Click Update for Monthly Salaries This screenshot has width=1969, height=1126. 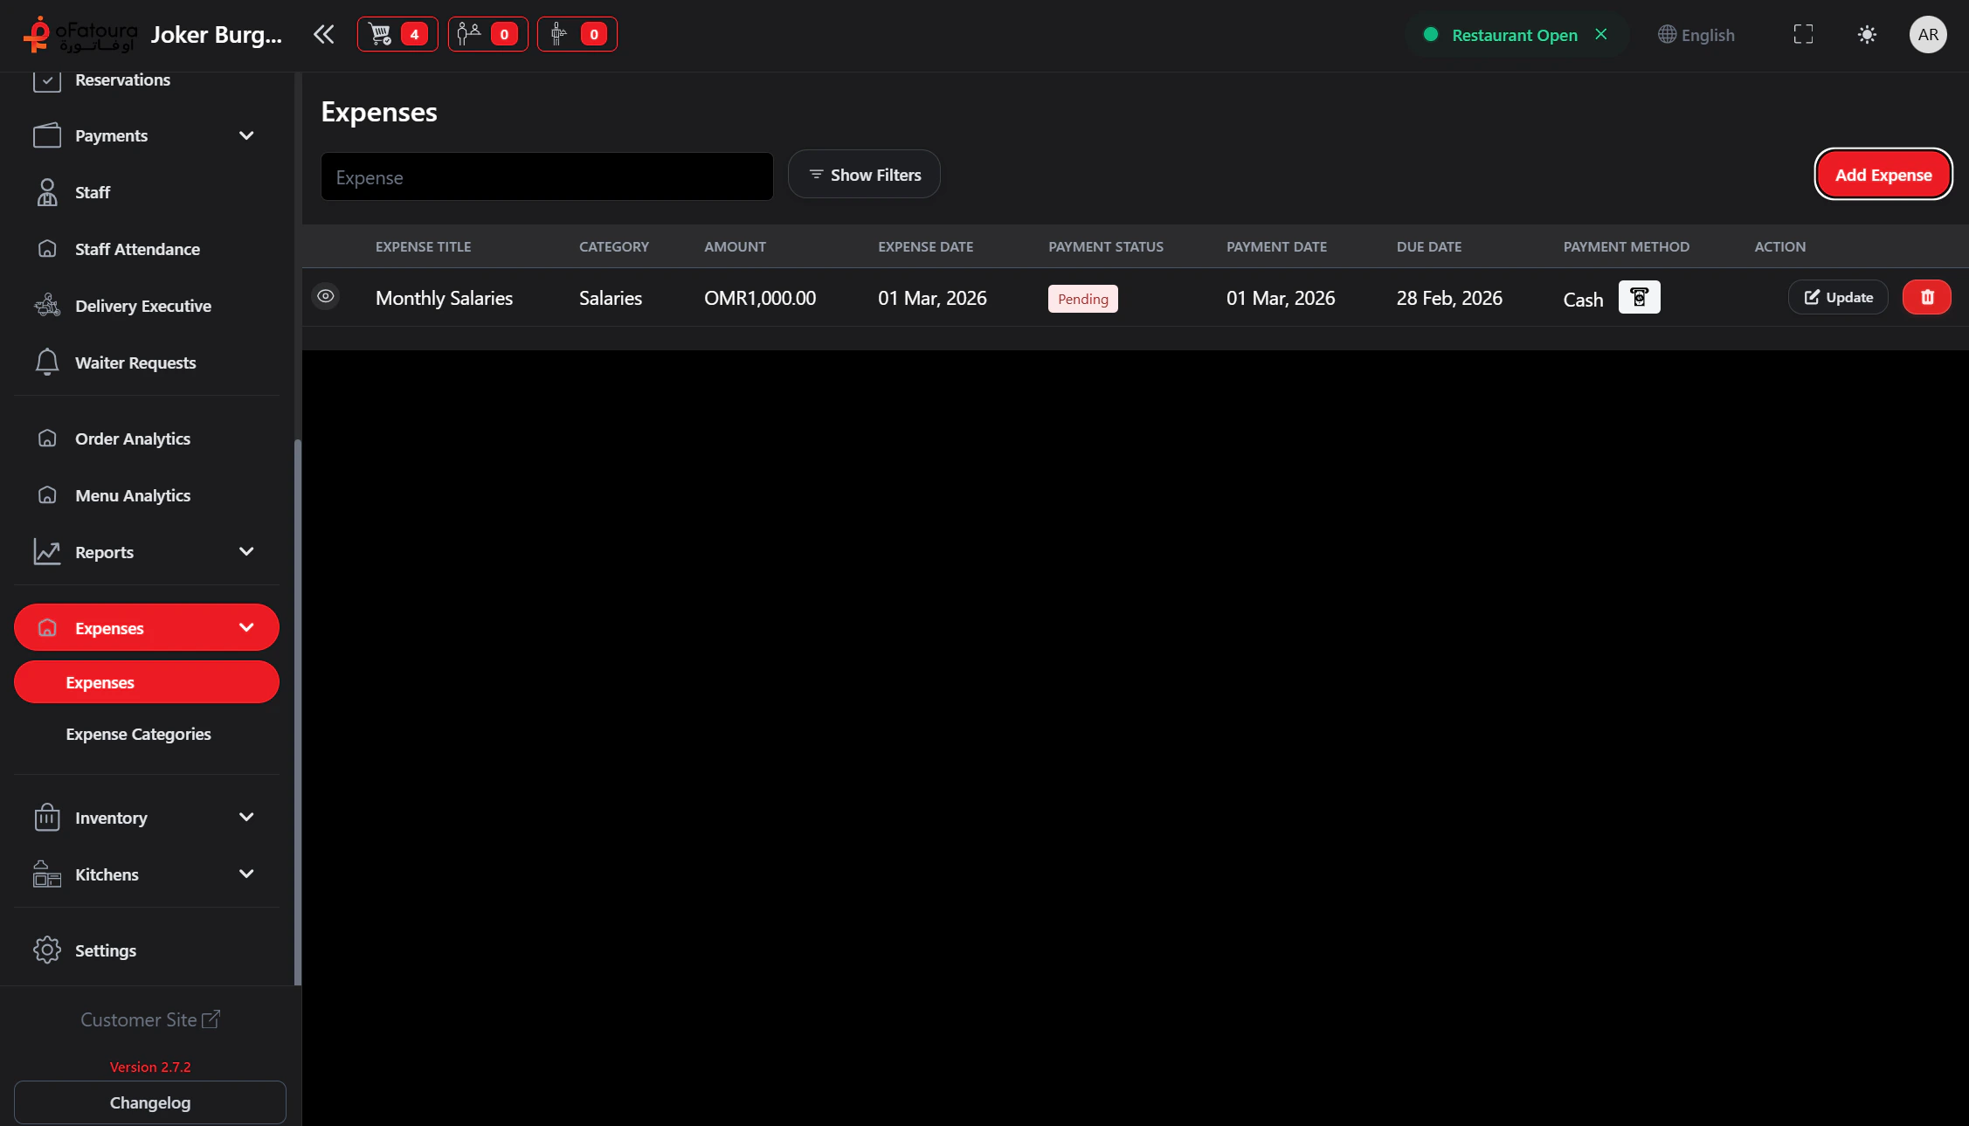tap(1838, 297)
